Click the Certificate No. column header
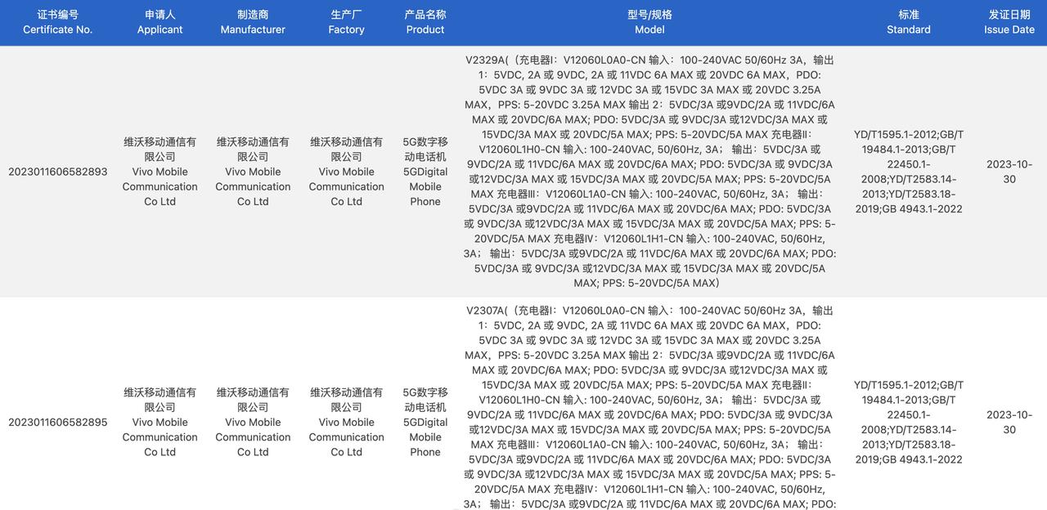 coord(57,22)
